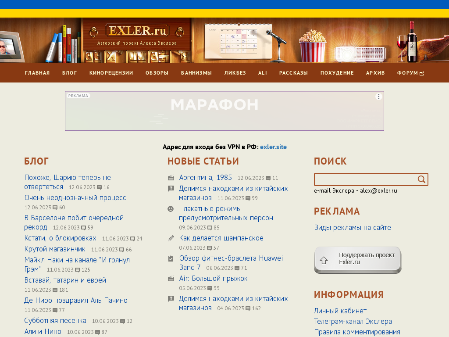Click the photo frame in header

point(11,46)
